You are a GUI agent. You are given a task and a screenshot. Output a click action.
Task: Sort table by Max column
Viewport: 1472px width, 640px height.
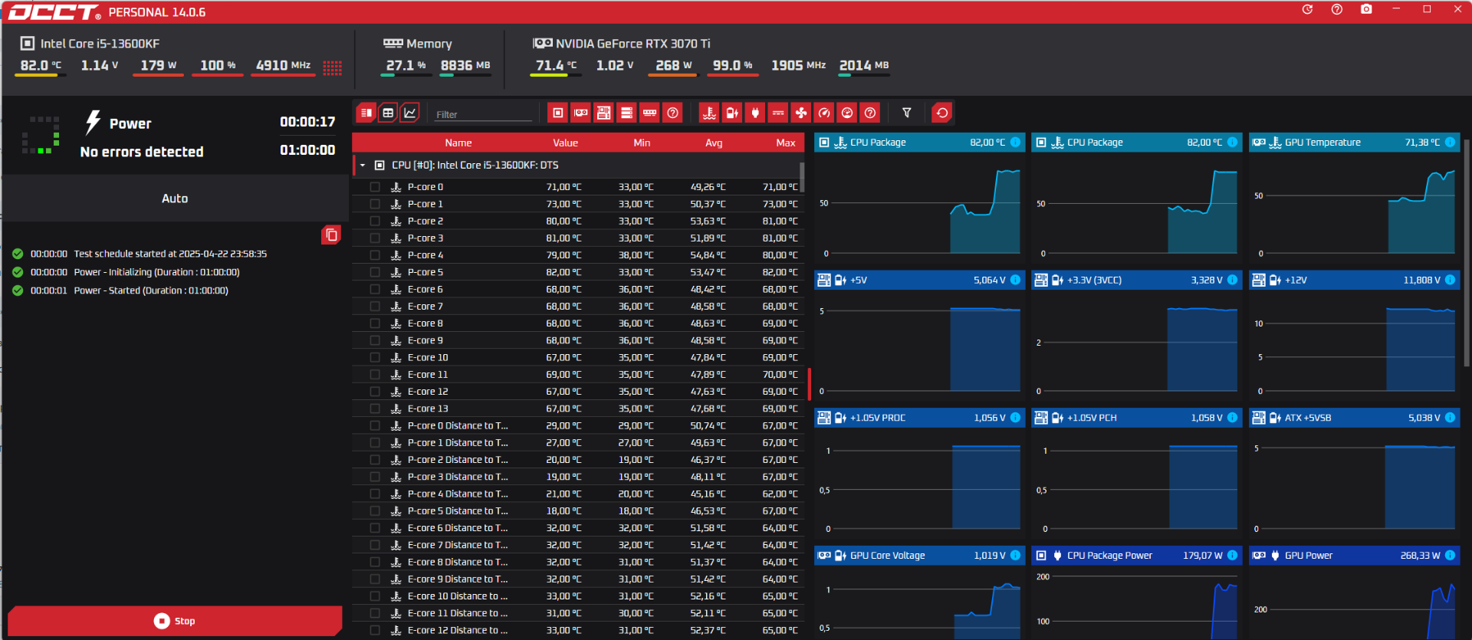point(786,143)
